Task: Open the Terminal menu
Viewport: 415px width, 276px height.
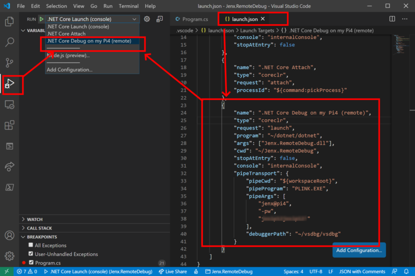Action: pos(128,6)
